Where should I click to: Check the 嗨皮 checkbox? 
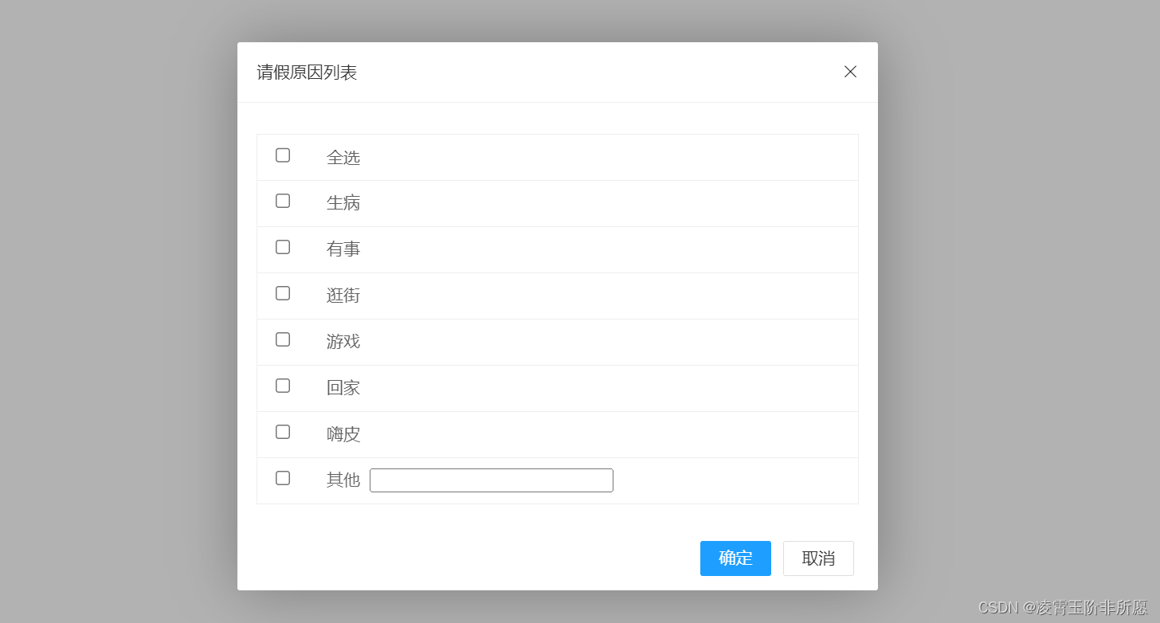[283, 432]
